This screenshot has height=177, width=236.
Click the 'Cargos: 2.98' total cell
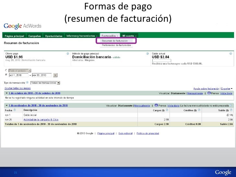tap(161, 124)
